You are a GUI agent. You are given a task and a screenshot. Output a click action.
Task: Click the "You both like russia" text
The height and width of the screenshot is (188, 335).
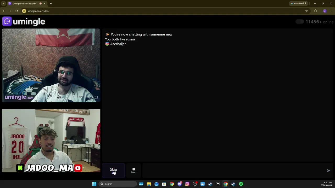pos(120,39)
